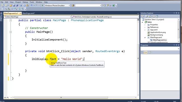Select Solution 'Intro' (1 project) node
This screenshot has width=182, height=102.
click(154, 20)
